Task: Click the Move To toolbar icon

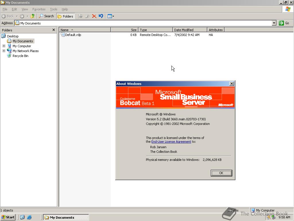Action: pos(80,16)
